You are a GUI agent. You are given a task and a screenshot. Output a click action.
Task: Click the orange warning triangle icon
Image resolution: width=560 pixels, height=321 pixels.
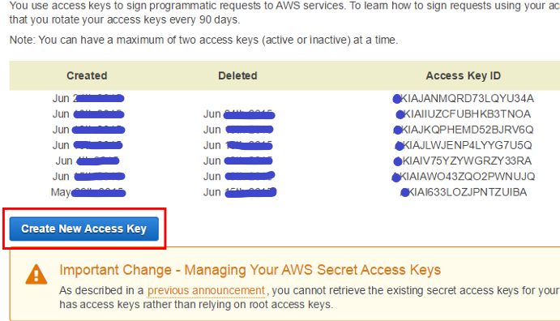pyautogui.click(x=36, y=274)
